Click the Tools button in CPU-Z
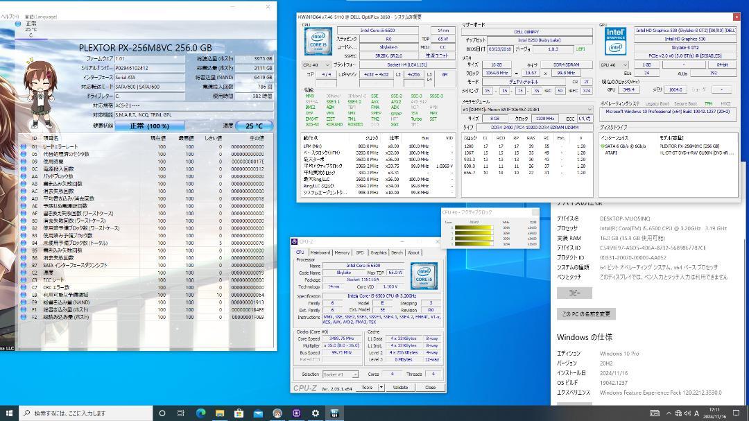Image resolution: width=749 pixels, height=421 pixels. [x=367, y=387]
